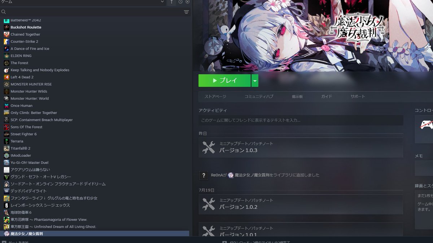Click the magnifier search icon

[4, 12]
